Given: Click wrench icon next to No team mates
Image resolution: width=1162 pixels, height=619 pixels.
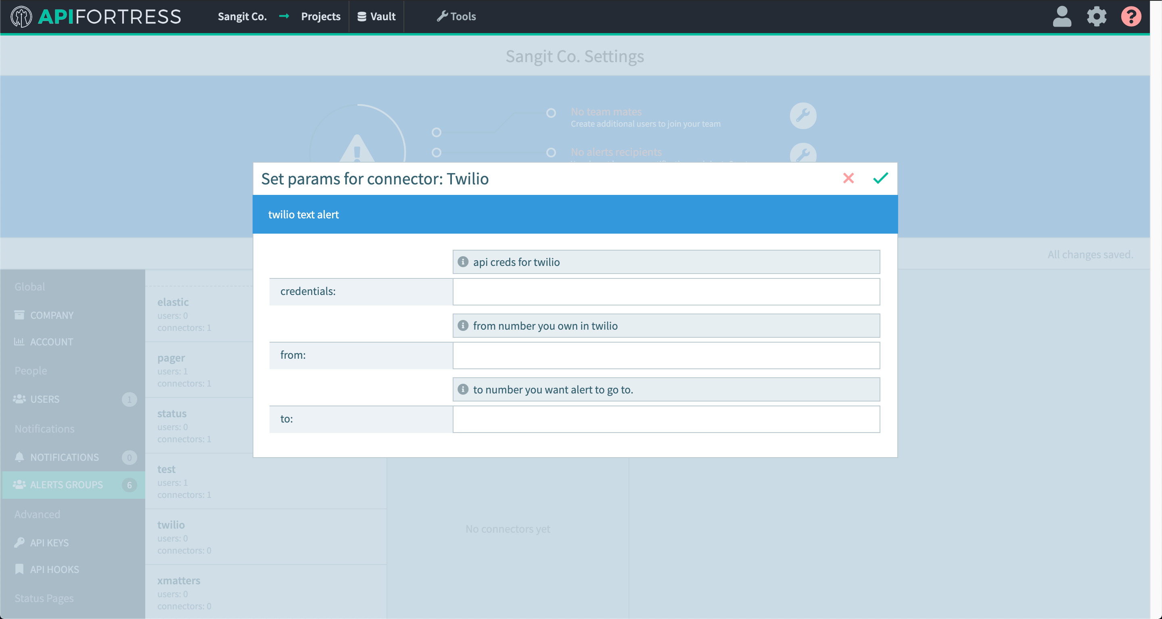Looking at the screenshot, I should [x=803, y=116].
